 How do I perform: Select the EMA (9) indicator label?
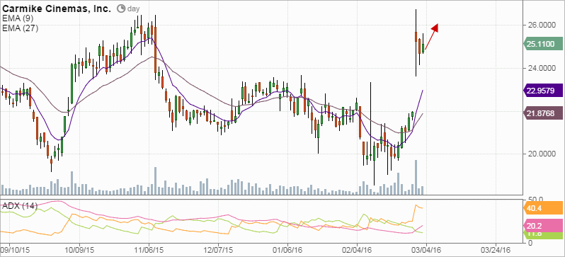[x=17, y=19]
